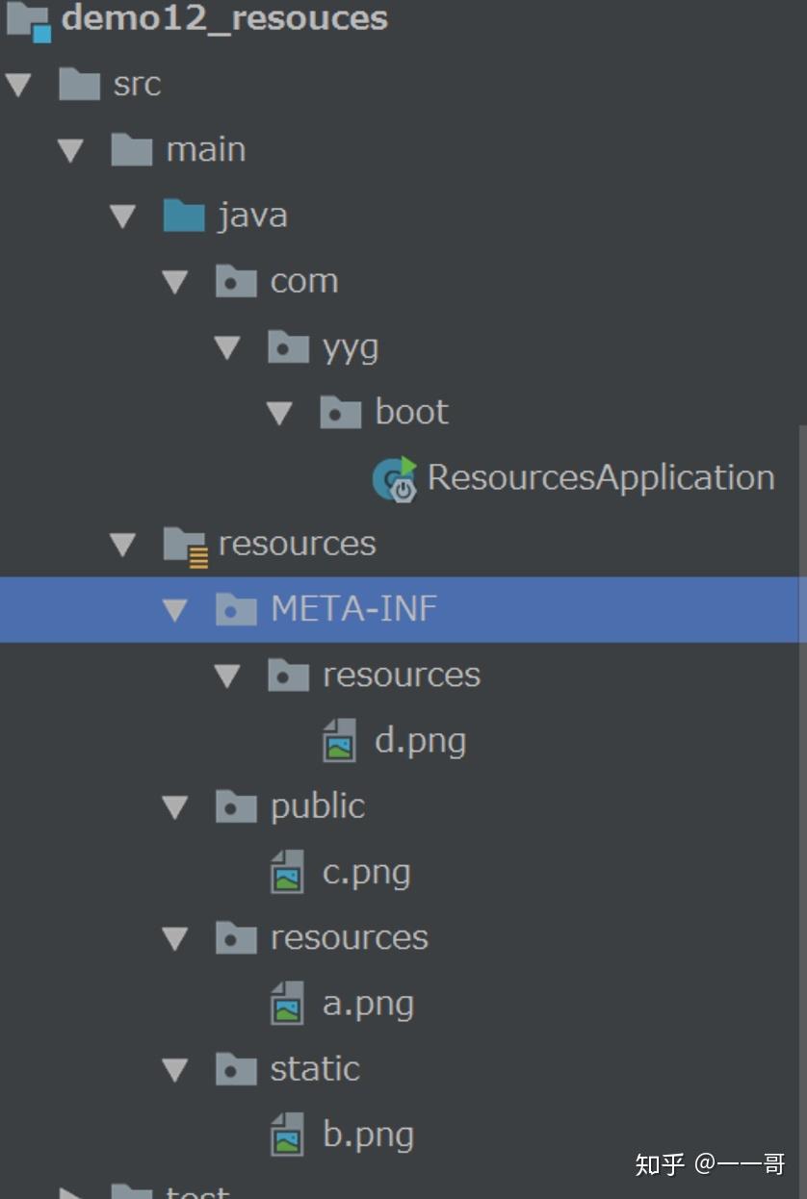The height and width of the screenshot is (1199, 807).
Task: Collapse the static folder
Action: coord(174,1067)
